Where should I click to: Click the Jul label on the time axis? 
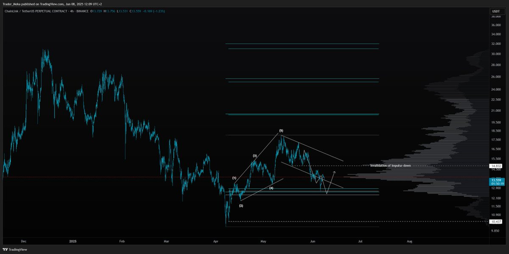360,241
